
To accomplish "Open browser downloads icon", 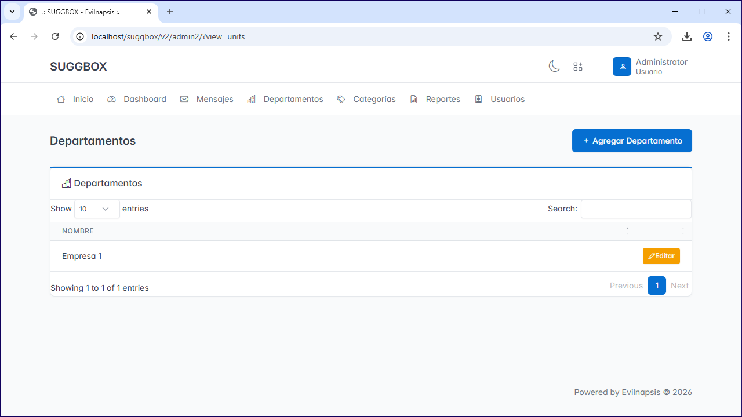I will click(687, 36).
